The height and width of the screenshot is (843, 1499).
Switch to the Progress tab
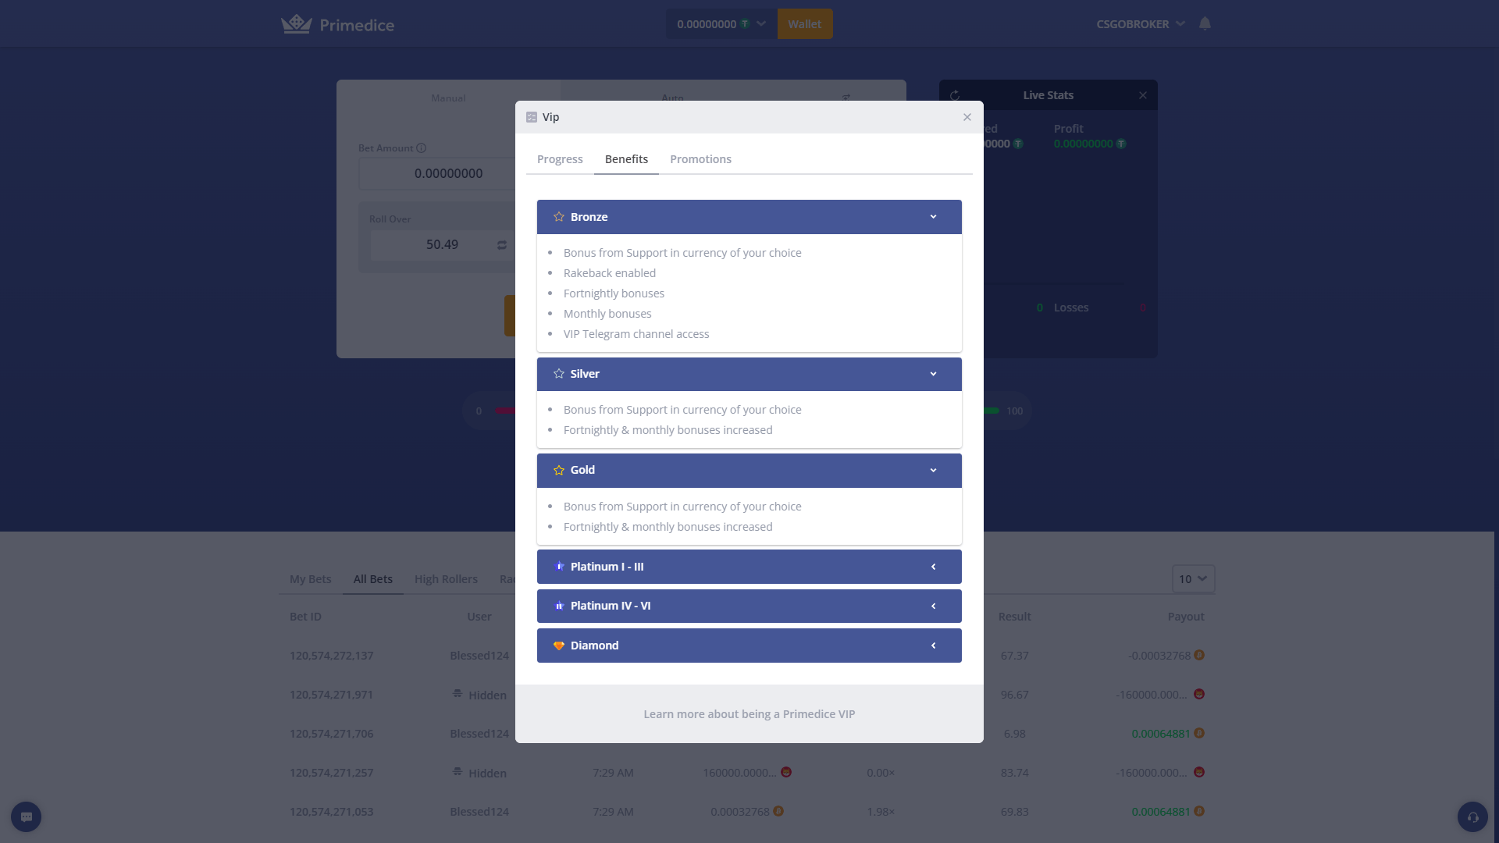(x=560, y=159)
